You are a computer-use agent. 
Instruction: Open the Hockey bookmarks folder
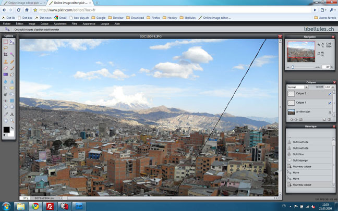click(170, 18)
